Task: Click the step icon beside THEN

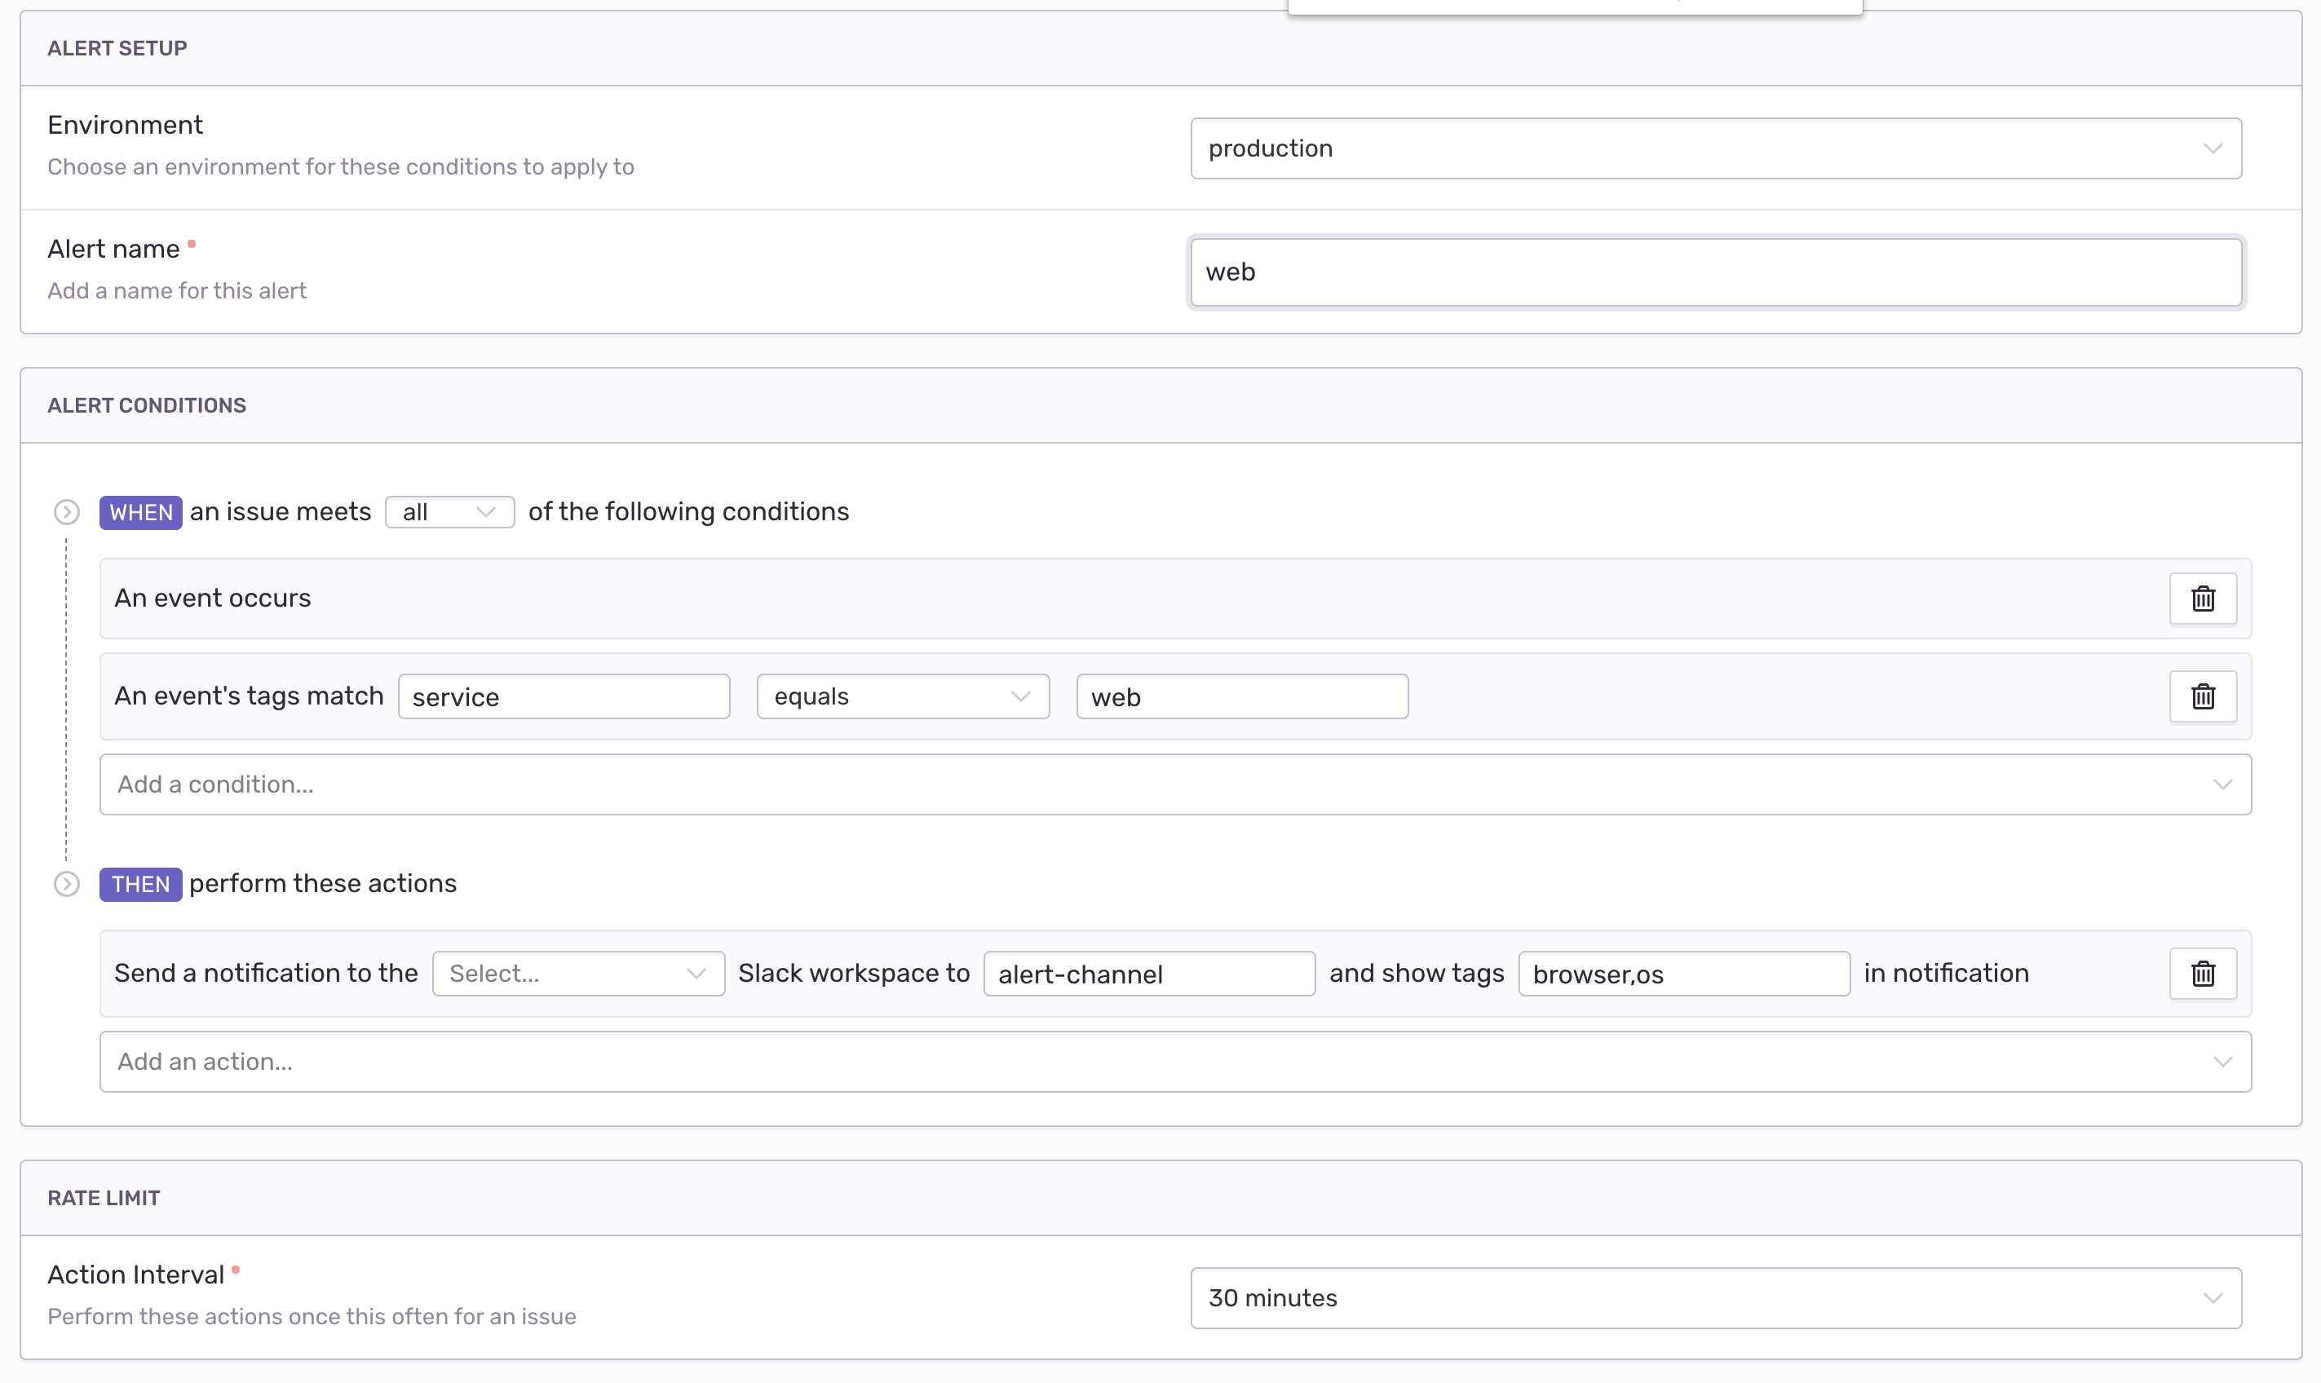Action: point(66,883)
